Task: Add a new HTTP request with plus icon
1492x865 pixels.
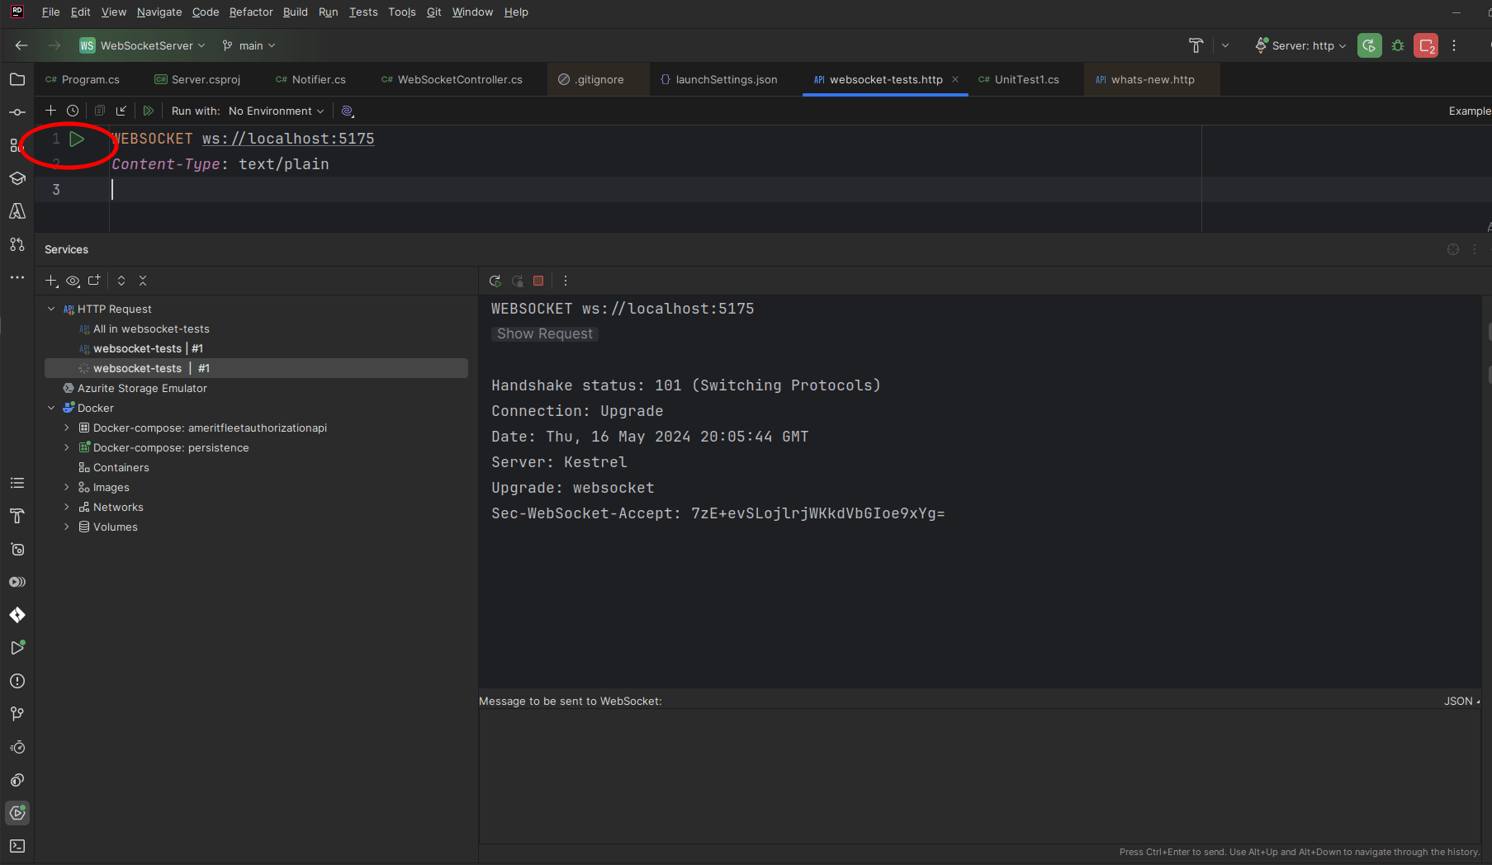Action: coord(50,111)
